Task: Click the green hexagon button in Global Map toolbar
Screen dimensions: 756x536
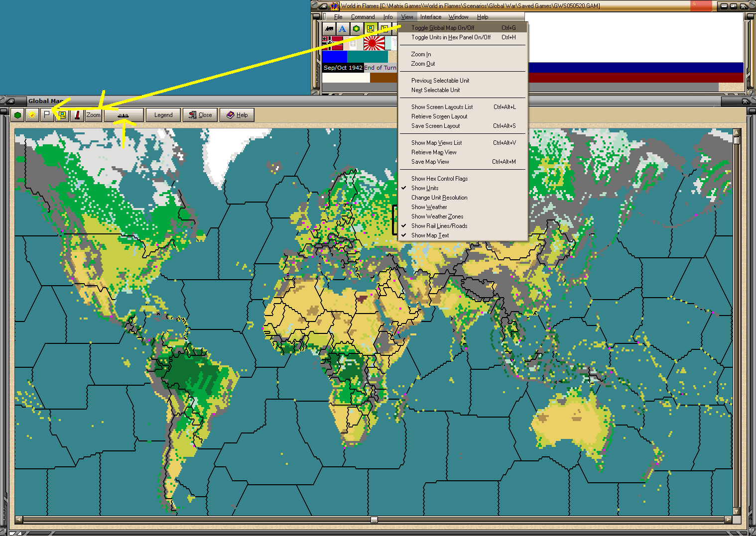Action: [18, 115]
